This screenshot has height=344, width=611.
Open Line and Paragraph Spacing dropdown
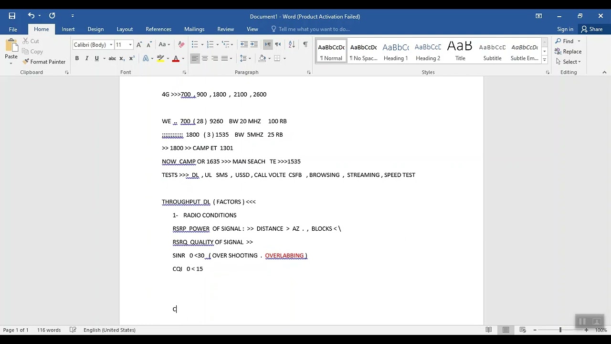pos(245,58)
